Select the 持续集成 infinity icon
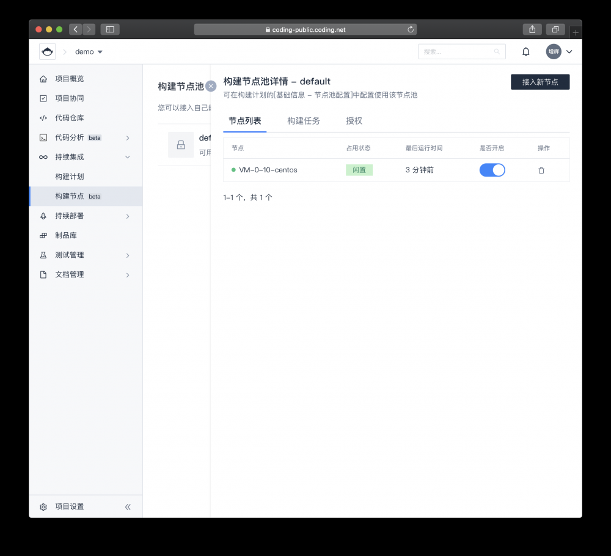611x556 pixels. tap(43, 156)
